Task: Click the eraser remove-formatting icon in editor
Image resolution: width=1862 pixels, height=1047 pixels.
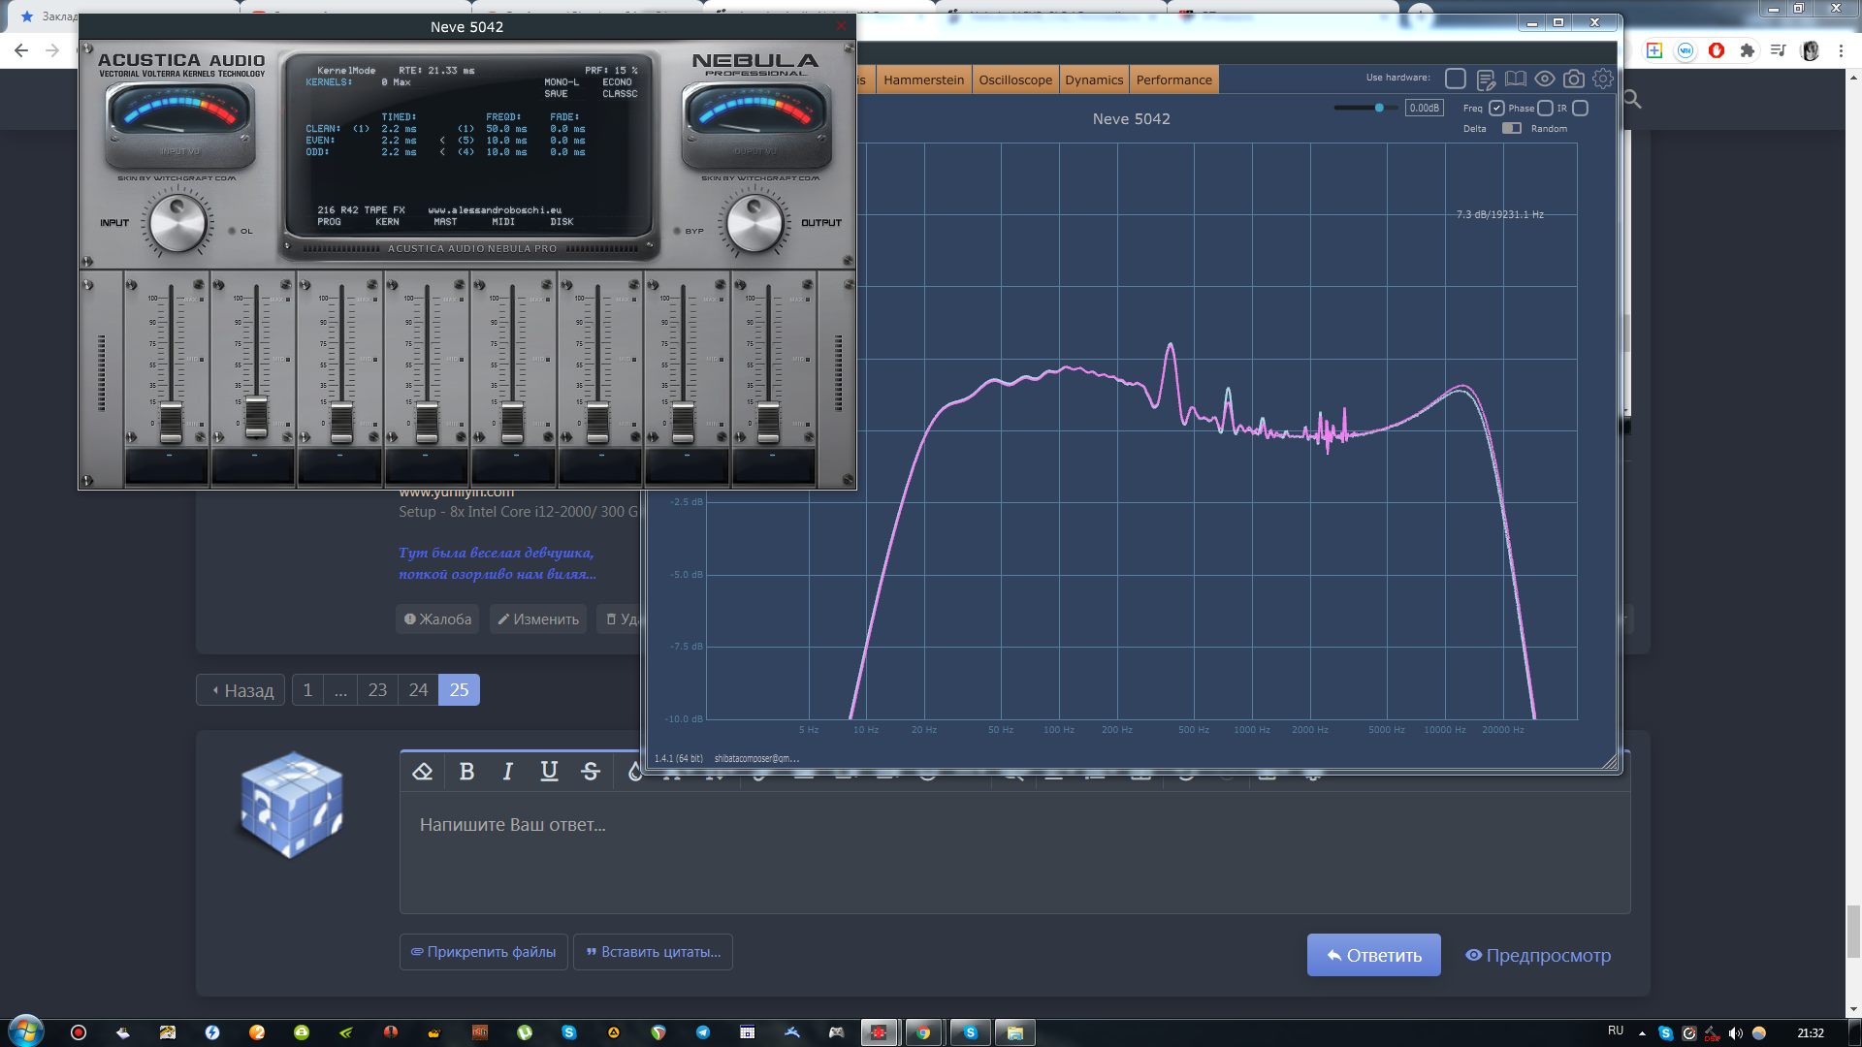Action: 422,772
